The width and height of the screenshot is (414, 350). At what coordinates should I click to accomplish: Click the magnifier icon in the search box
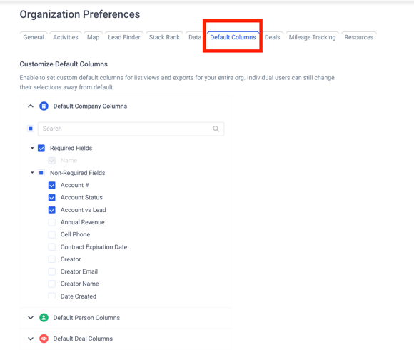click(216, 129)
